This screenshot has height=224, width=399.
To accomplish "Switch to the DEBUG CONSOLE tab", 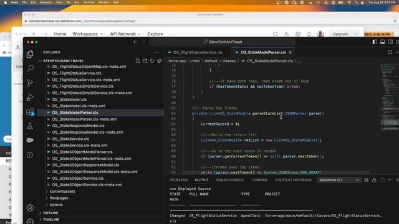I will [x=230, y=180].
